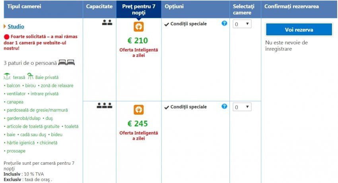Click the checkmark beside first "Condiții speciale"

[x=167, y=24]
